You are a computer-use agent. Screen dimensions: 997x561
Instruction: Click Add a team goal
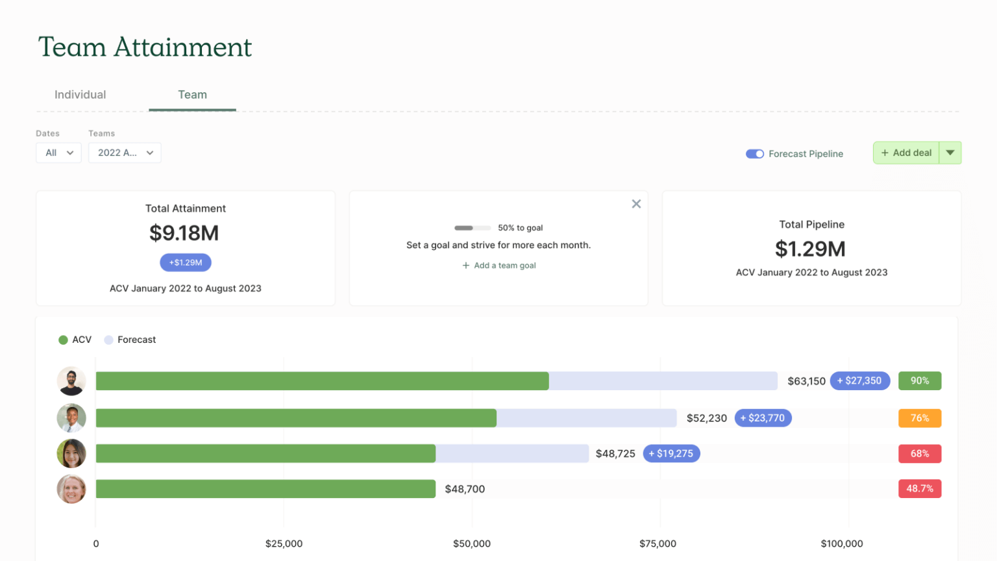pyautogui.click(x=498, y=265)
